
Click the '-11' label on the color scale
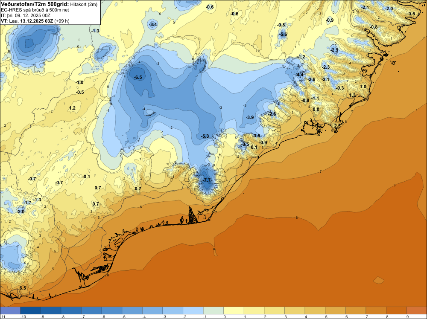[x=3, y=316]
